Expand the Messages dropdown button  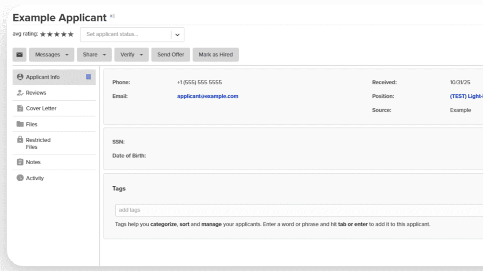[51, 55]
